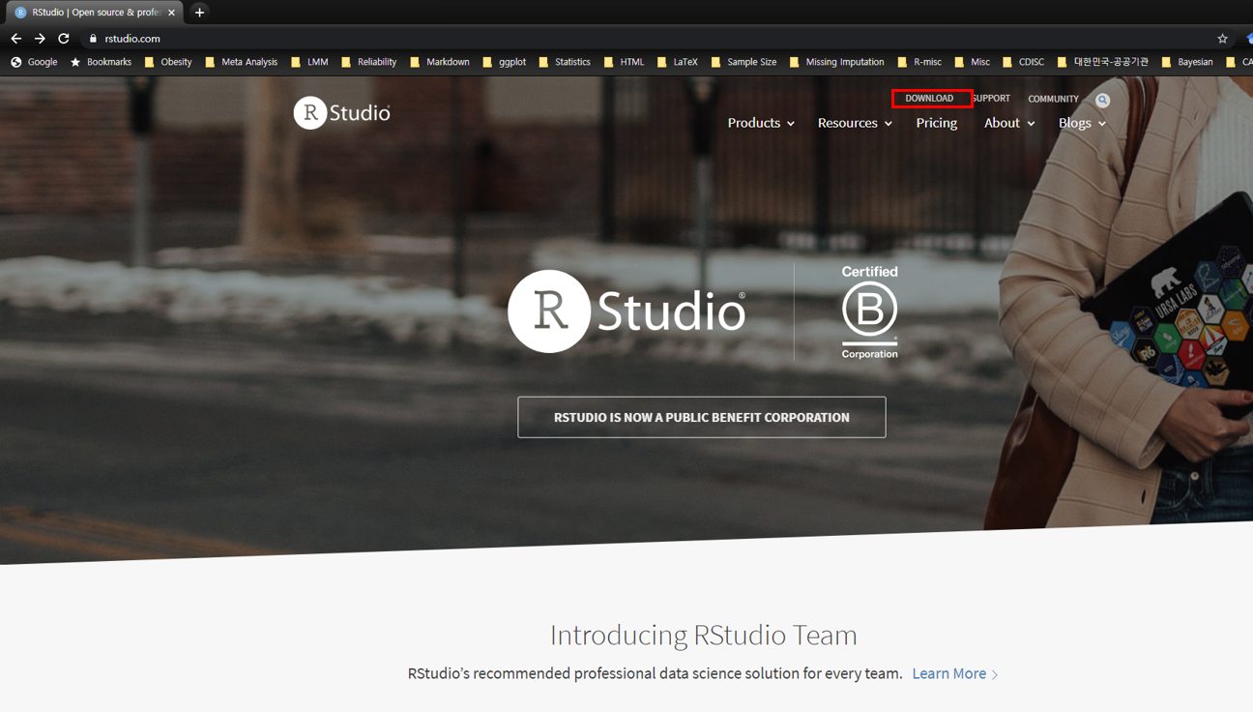This screenshot has width=1253, height=712.
Task: Open the HTML bookmark folder
Action: coord(624,62)
